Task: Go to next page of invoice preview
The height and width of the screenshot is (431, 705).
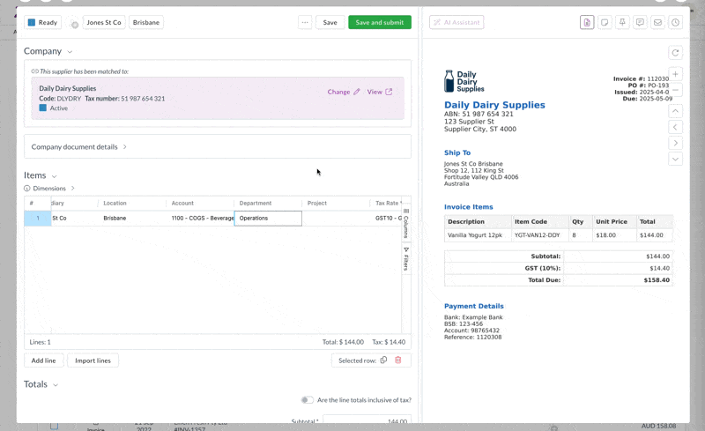Action: [675, 143]
